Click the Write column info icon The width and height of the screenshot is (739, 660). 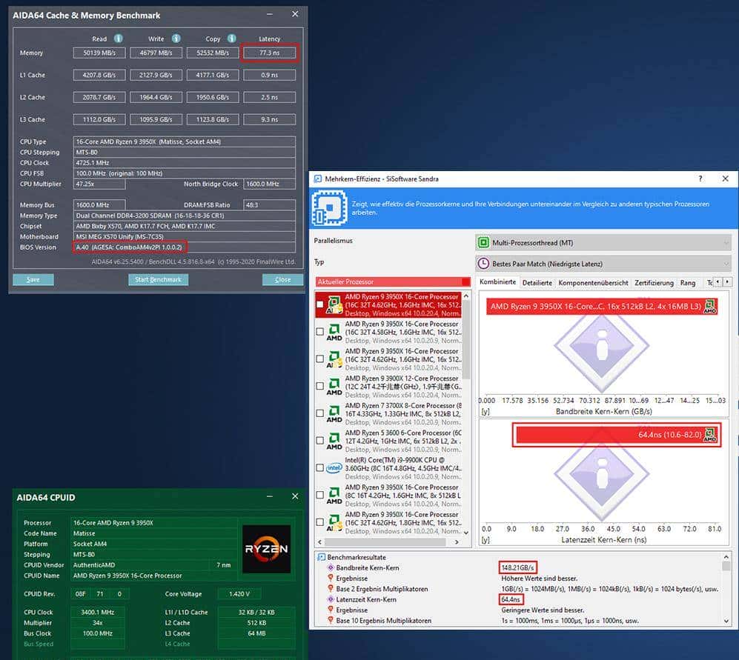coord(176,39)
